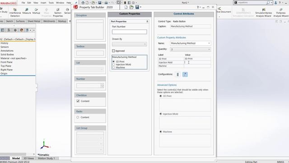Toggle the Content checkbox in Checkbox panel
The width and height of the screenshot is (289, 163).
pyautogui.click(x=78, y=101)
